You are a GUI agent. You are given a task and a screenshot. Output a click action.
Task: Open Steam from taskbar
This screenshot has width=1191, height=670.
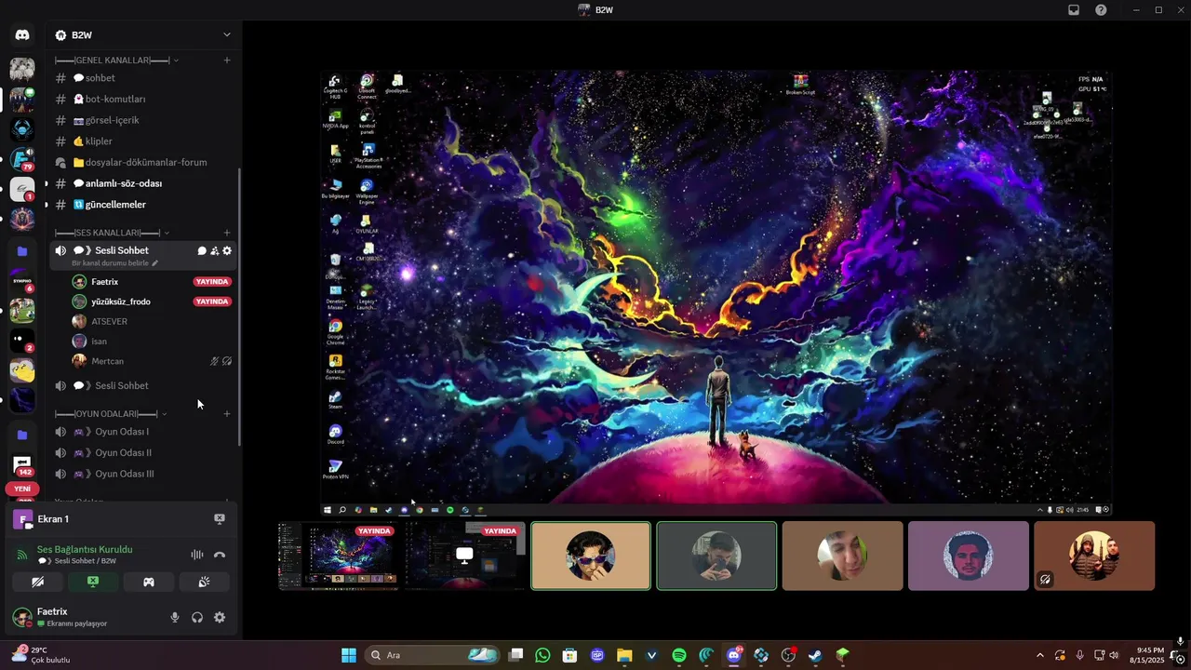pos(815,655)
